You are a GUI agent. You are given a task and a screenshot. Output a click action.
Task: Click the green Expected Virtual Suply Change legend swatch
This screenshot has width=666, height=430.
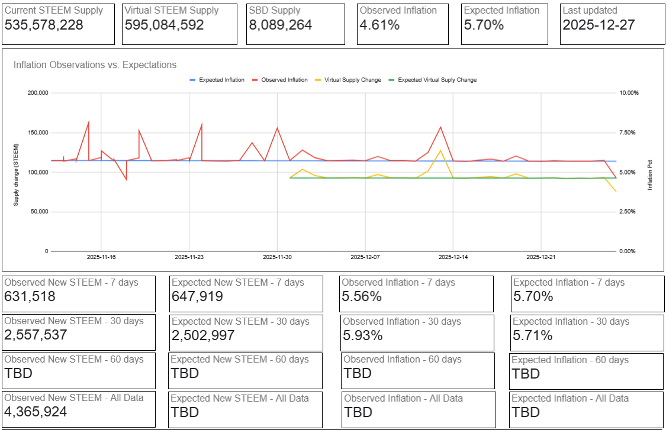[391, 80]
